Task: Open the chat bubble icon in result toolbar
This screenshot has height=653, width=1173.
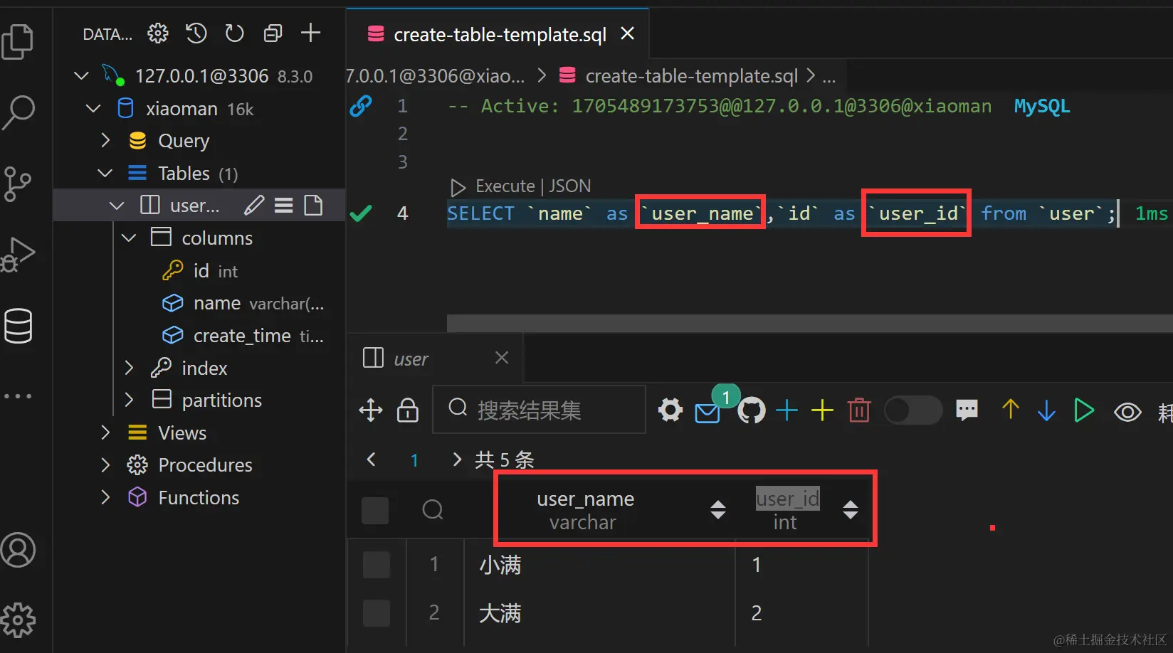Action: click(x=967, y=410)
